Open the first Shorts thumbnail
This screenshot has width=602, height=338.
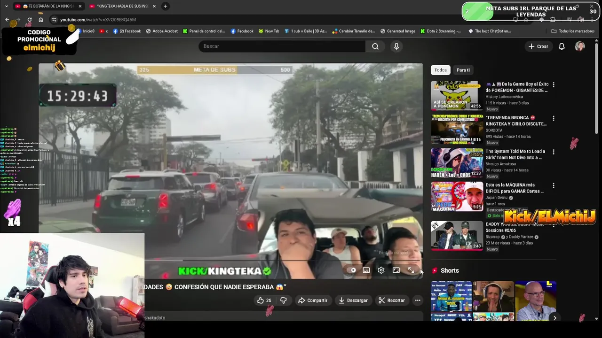tap(451, 301)
